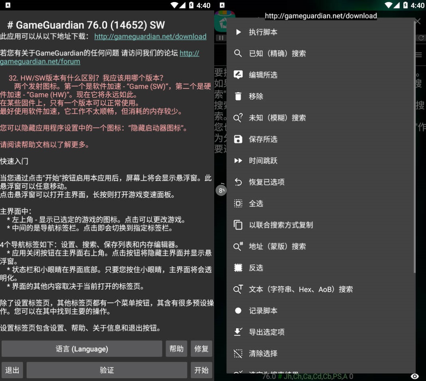The width and height of the screenshot is (426, 381).
Task: Click the select-all icon beside 全选
Action: click(238, 203)
